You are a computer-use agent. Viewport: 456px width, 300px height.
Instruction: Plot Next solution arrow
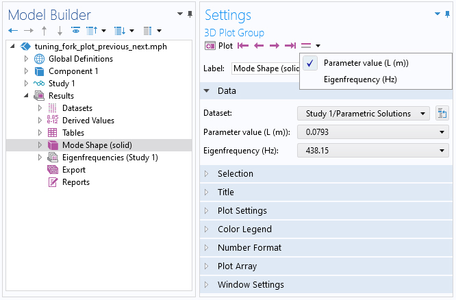[x=275, y=46]
